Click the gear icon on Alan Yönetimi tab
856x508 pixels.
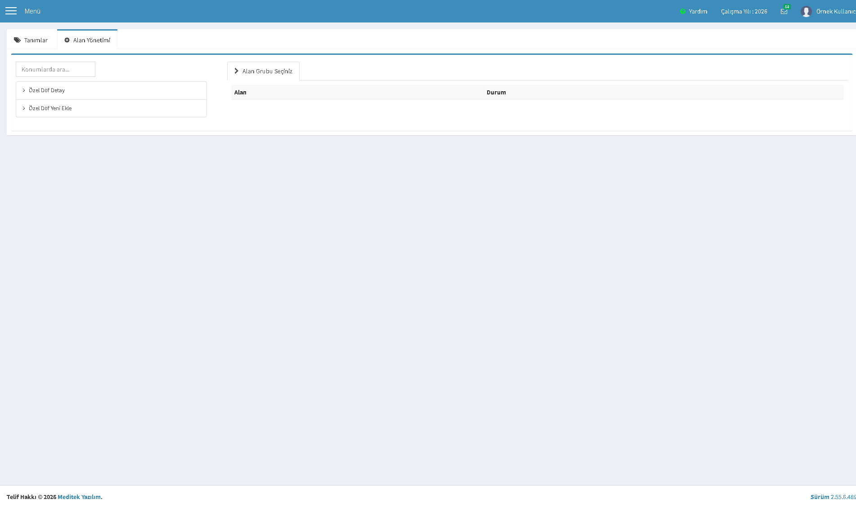[67, 40]
